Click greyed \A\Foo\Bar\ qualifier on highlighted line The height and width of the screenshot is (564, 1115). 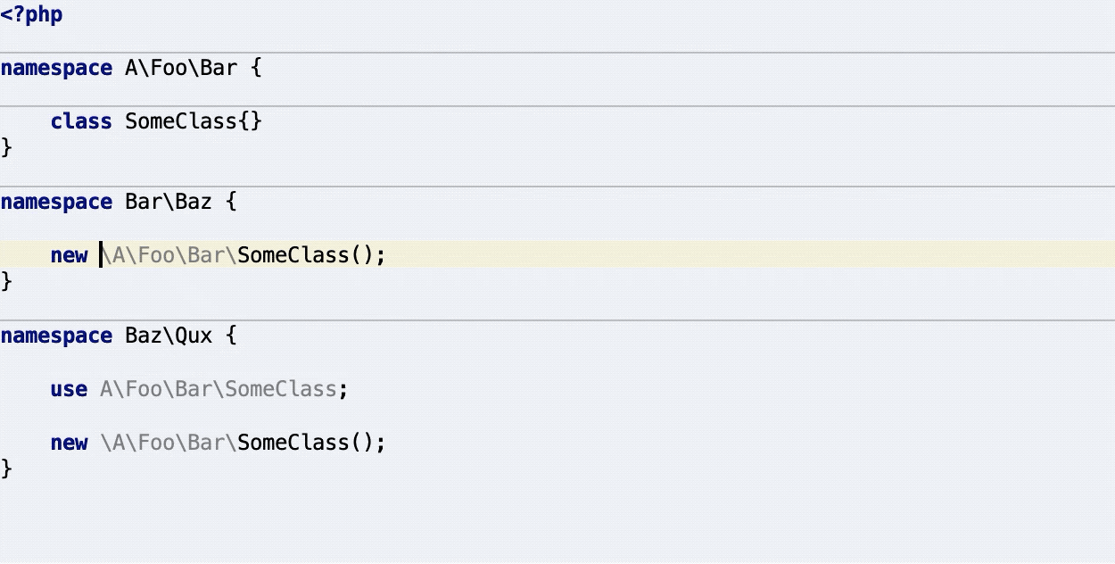pos(169,256)
